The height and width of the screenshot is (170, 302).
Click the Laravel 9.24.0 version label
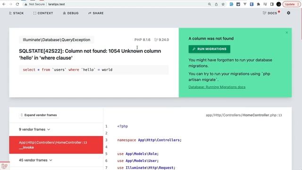pos(161,40)
